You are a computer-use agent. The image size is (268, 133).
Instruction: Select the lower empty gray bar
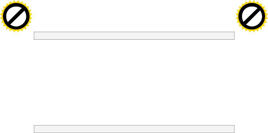pos(134,129)
